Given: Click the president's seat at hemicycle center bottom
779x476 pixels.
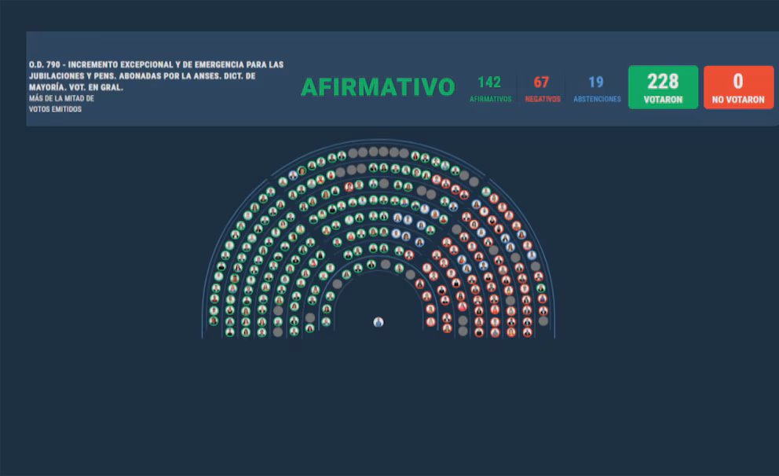Looking at the screenshot, I should click(x=379, y=322).
